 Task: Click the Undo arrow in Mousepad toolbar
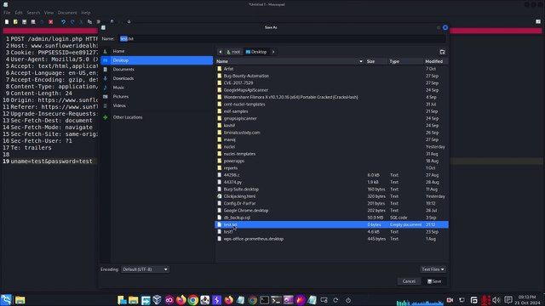(x=63, y=22)
